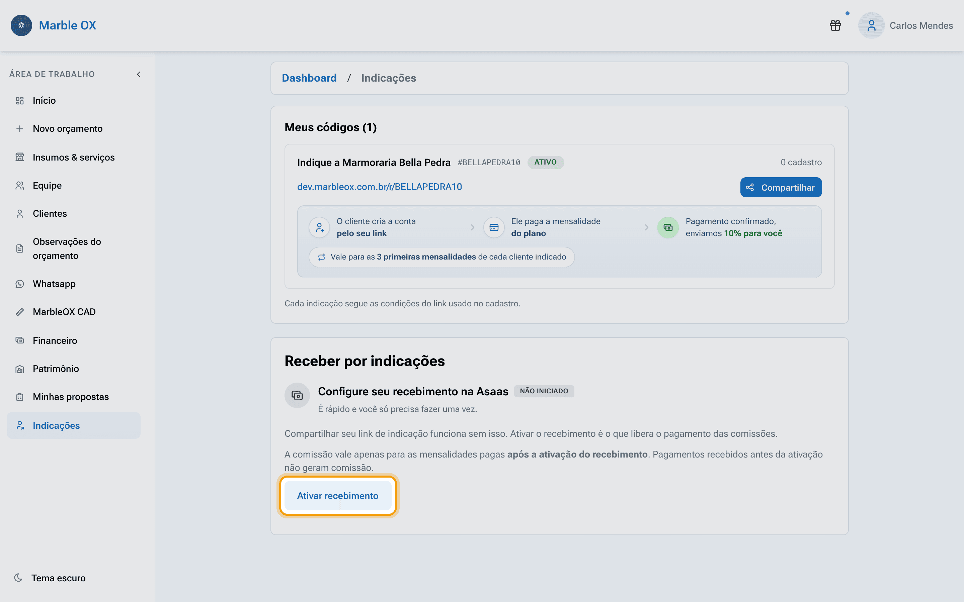964x602 pixels.
Task: Open MarbleOX CAD
Action: (x=74, y=312)
